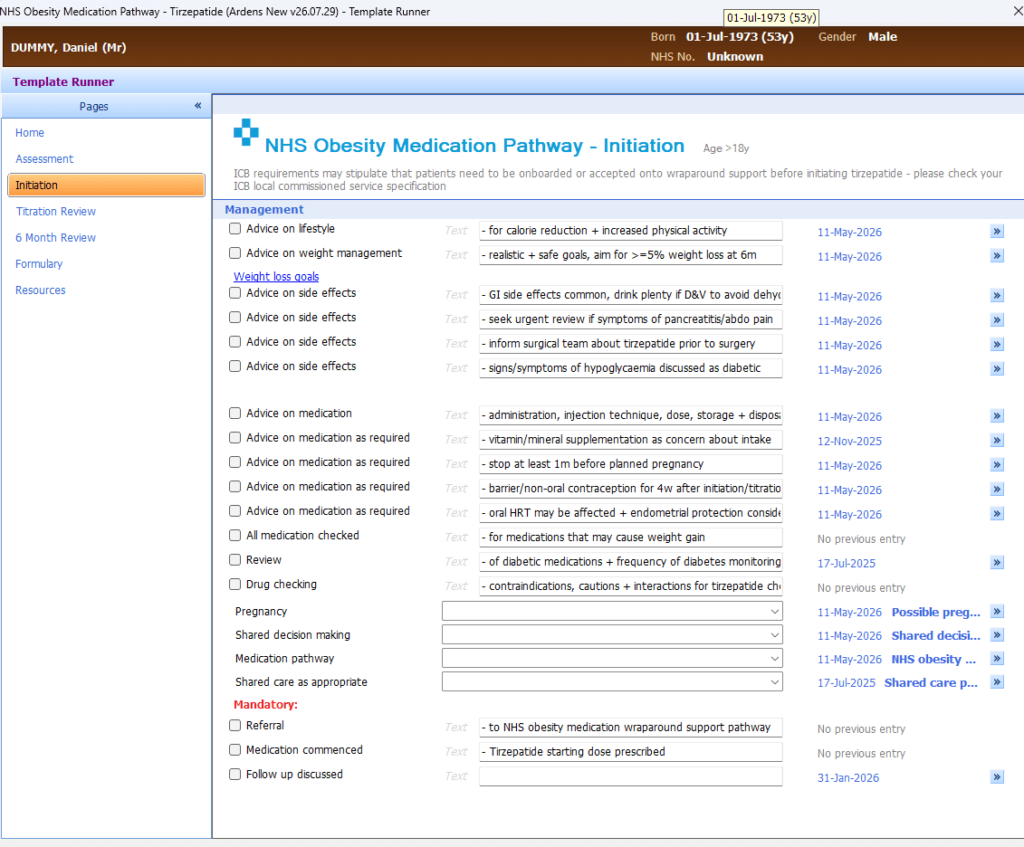Tick the Advice on weight management checkbox
The image size is (1024, 847).
235,252
